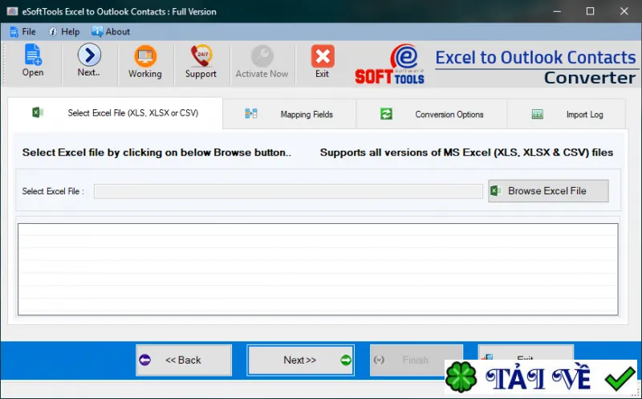Click the Import Log table icon
Image resolution: width=642 pixels, height=399 pixels.
[537, 114]
